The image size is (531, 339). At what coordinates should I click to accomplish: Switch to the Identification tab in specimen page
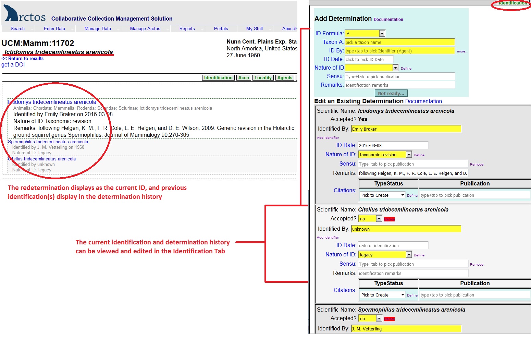218,78
